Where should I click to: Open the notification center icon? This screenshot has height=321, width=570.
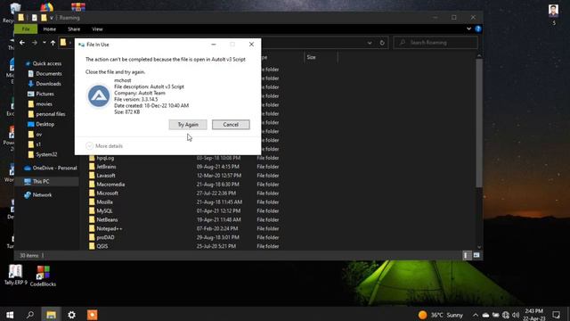(556, 315)
